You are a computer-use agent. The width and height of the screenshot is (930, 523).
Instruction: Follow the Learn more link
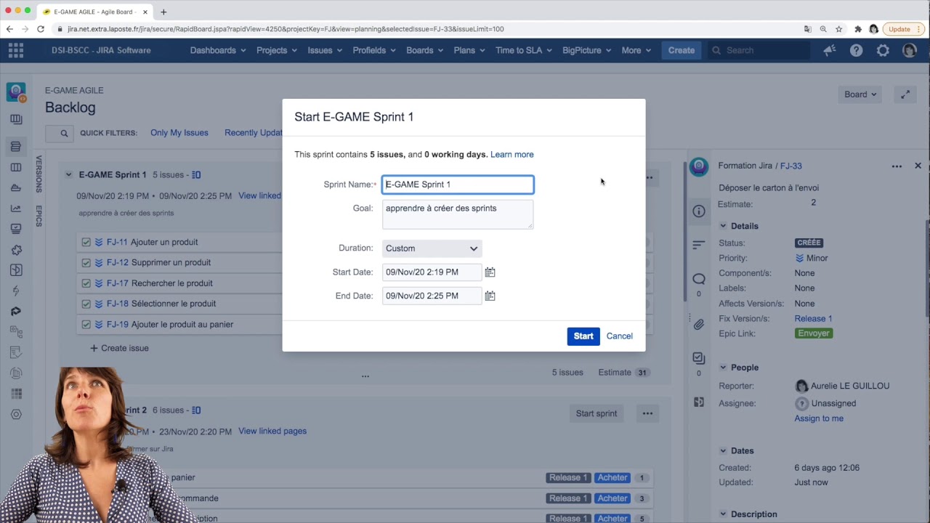tap(512, 155)
